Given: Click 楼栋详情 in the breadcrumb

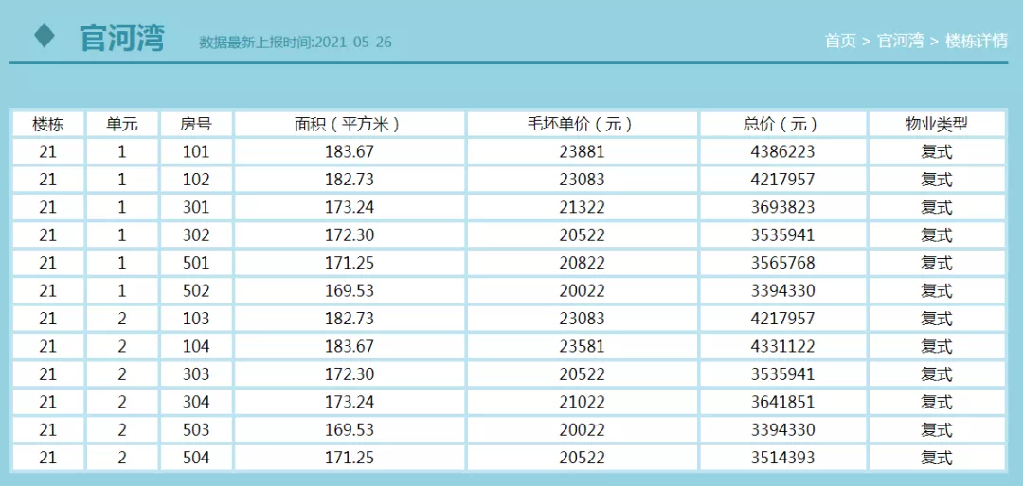Looking at the screenshot, I should click(976, 41).
